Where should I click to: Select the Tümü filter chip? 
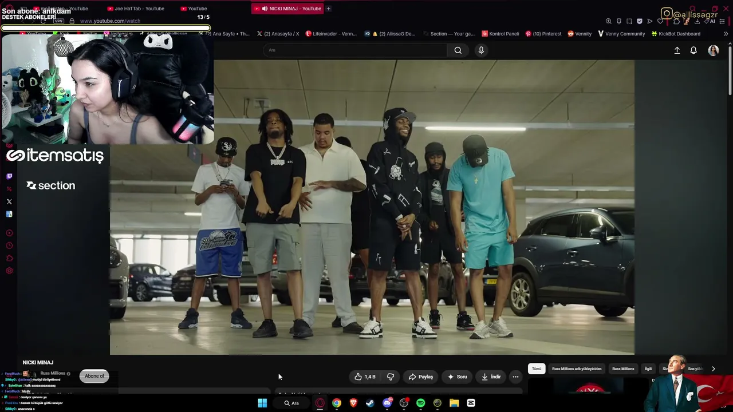tap(537, 369)
